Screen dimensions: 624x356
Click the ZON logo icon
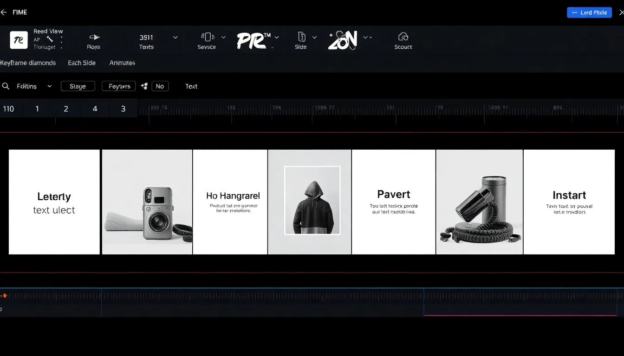[344, 40]
